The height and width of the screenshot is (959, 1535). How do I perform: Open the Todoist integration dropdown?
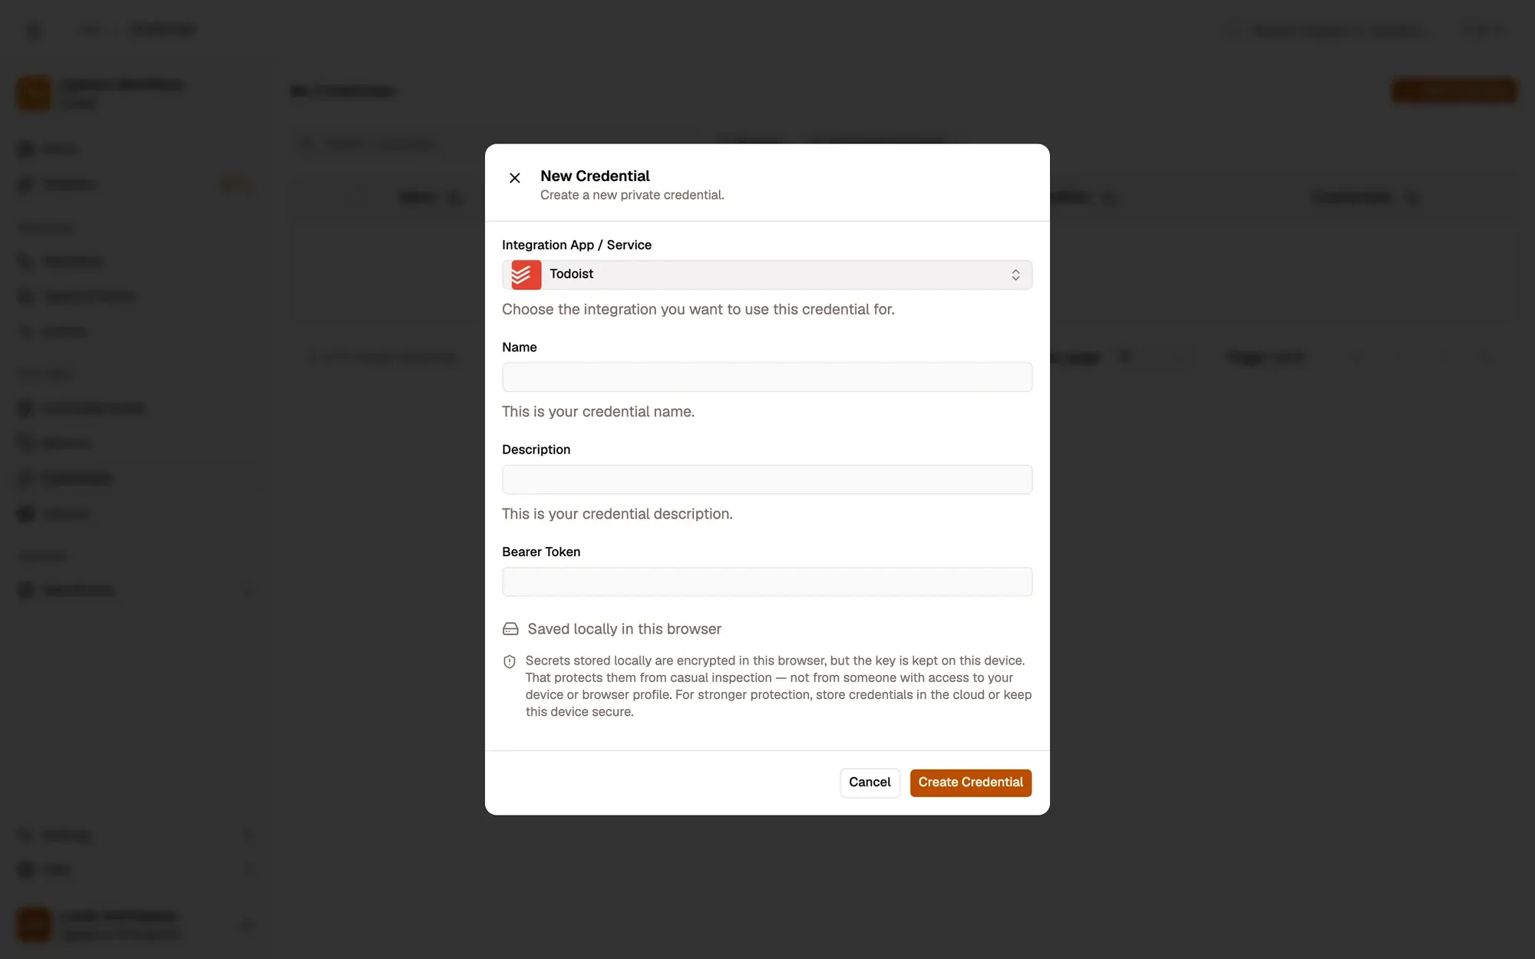[767, 275]
